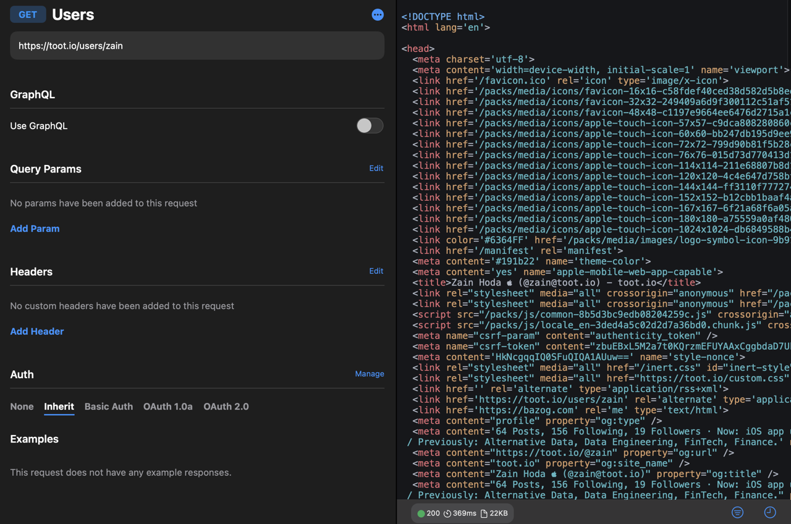The image size is (791, 524).
Task: Switch to the OAuth 2.0 tab
Action: [x=226, y=407]
